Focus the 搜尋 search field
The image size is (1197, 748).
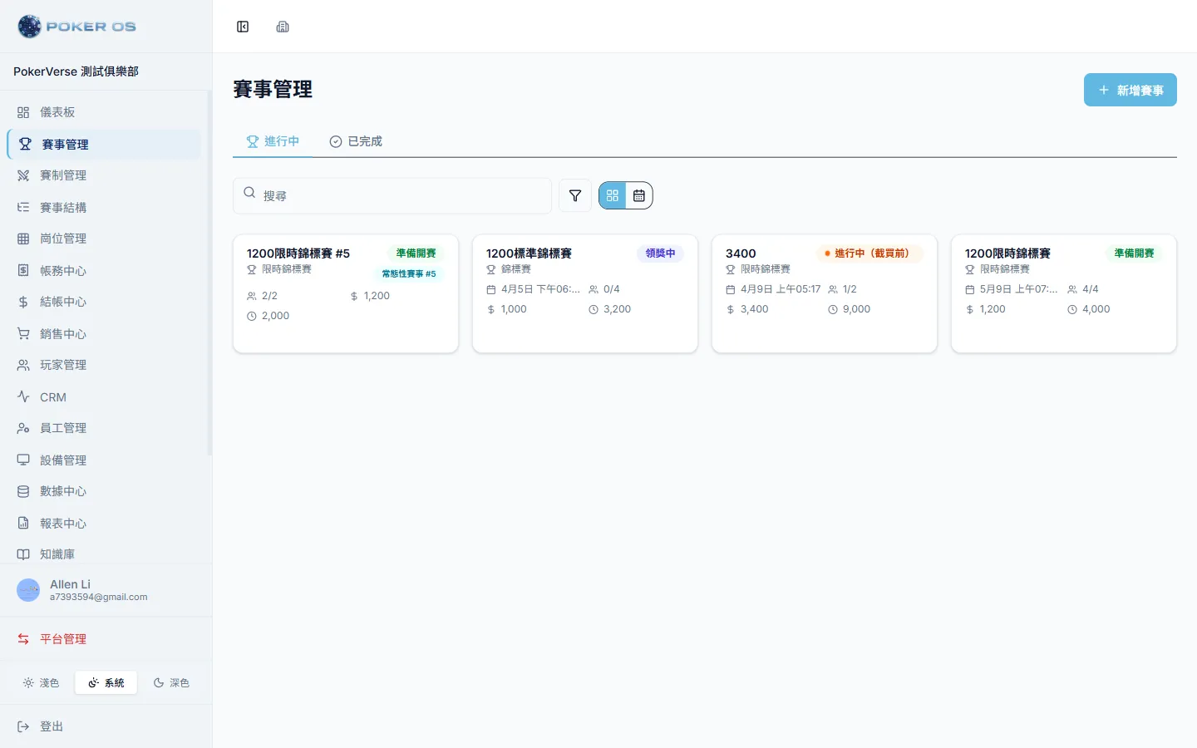tap(392, 195)
